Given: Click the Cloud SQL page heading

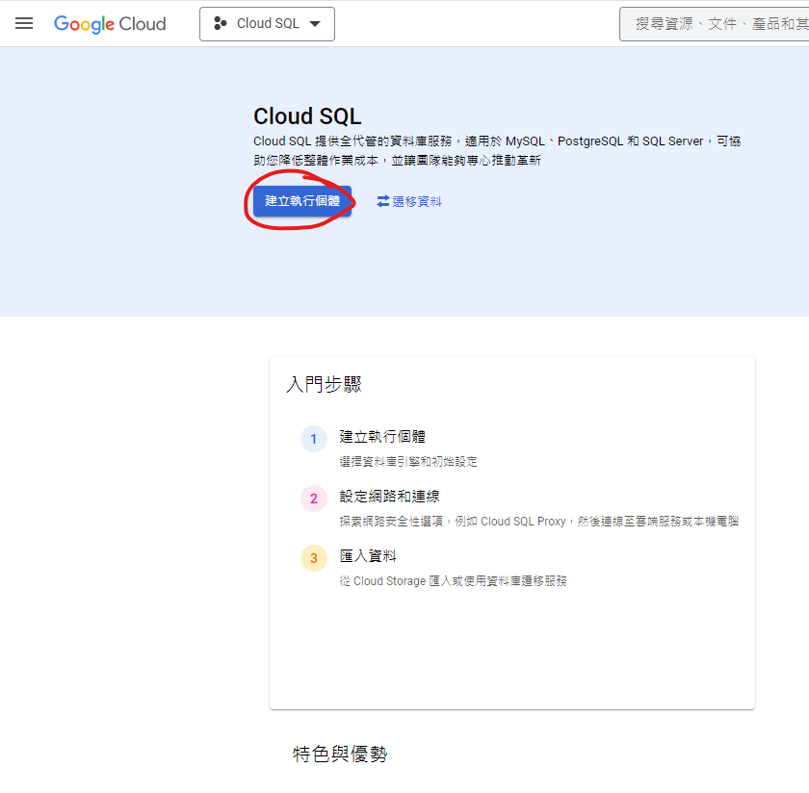Looking at the screenshot, I should coord(307,116).
